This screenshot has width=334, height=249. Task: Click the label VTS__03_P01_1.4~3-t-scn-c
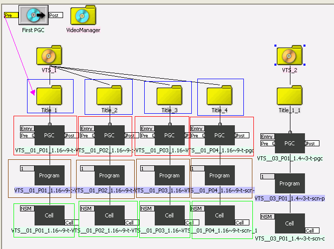tap(290, 238)
